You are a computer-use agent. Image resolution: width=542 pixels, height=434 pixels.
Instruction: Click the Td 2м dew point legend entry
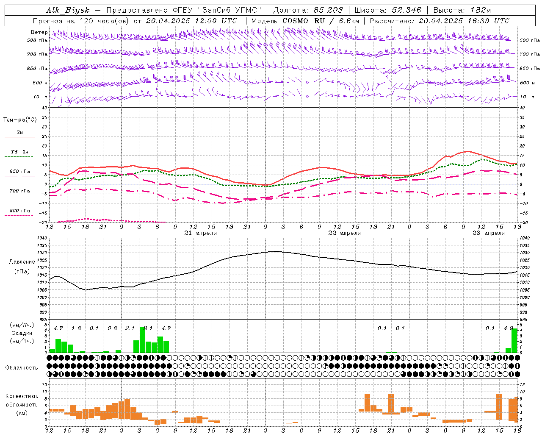tap(20, 152)
